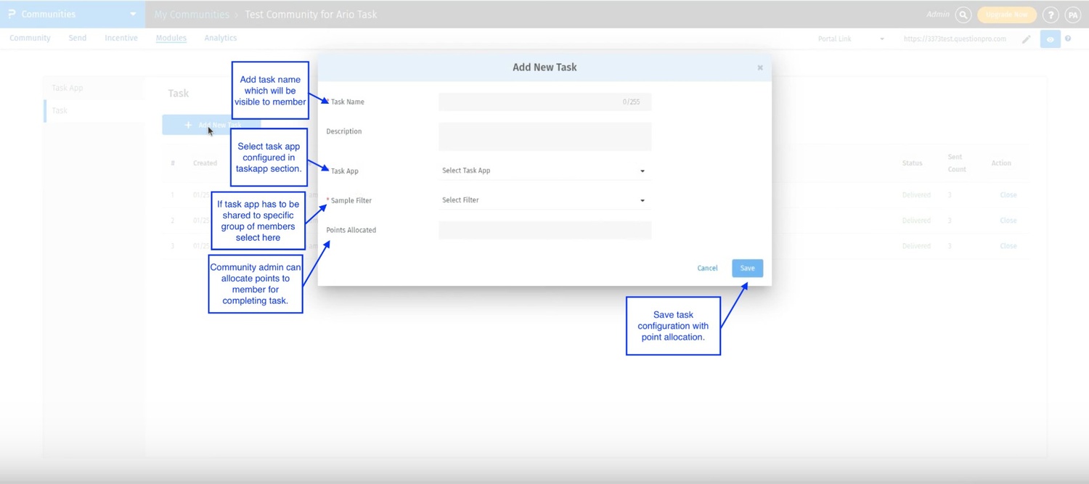
Task: Focus the Description text area
Action: 544,136
